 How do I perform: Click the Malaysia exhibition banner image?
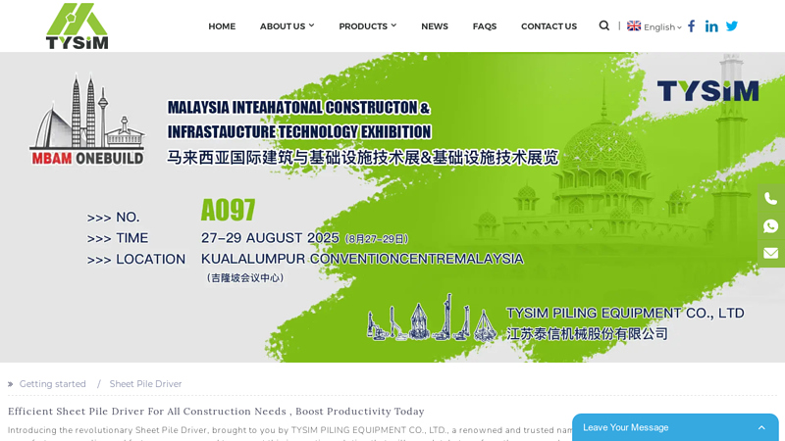click(392, 207)
